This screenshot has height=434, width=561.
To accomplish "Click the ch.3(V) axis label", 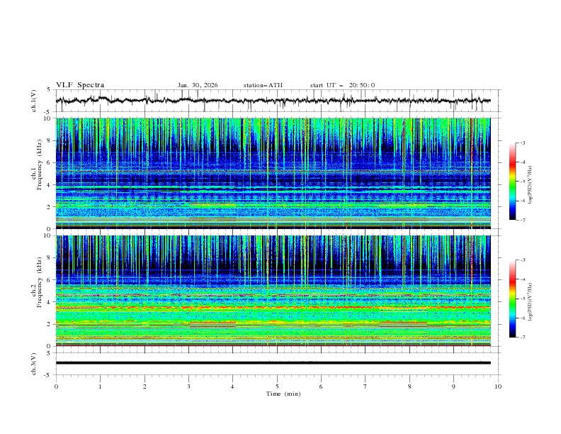I will [35, 362].
